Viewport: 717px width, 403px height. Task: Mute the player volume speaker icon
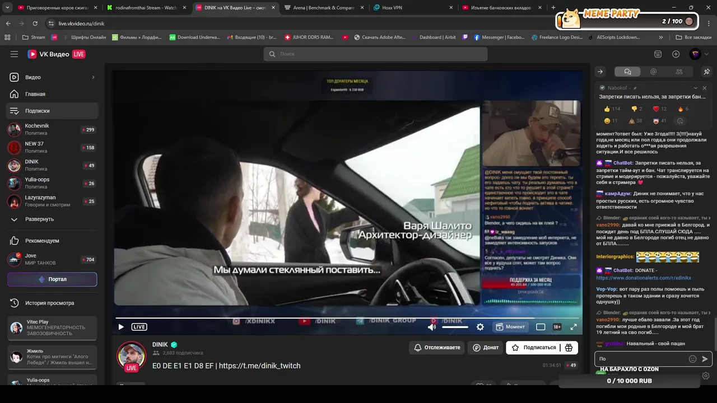431,327
